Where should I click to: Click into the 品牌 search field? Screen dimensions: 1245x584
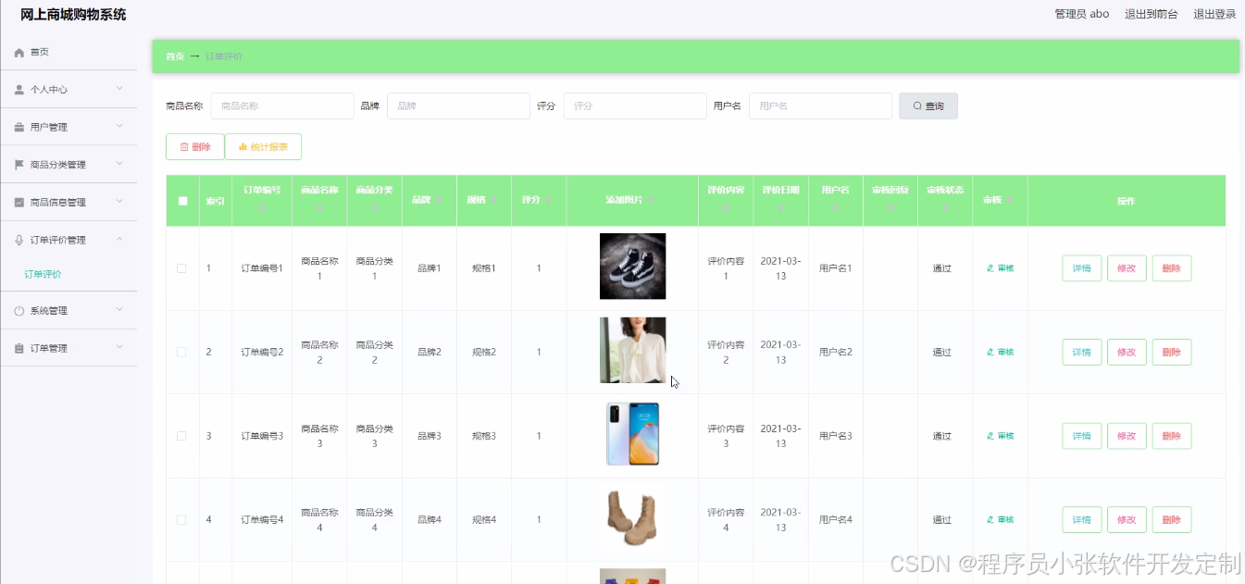pyautogui.click(x=458, y=106)
